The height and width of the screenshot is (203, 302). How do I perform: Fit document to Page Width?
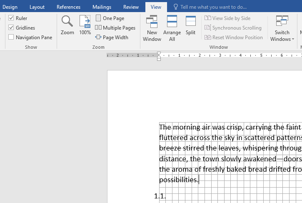112,38
